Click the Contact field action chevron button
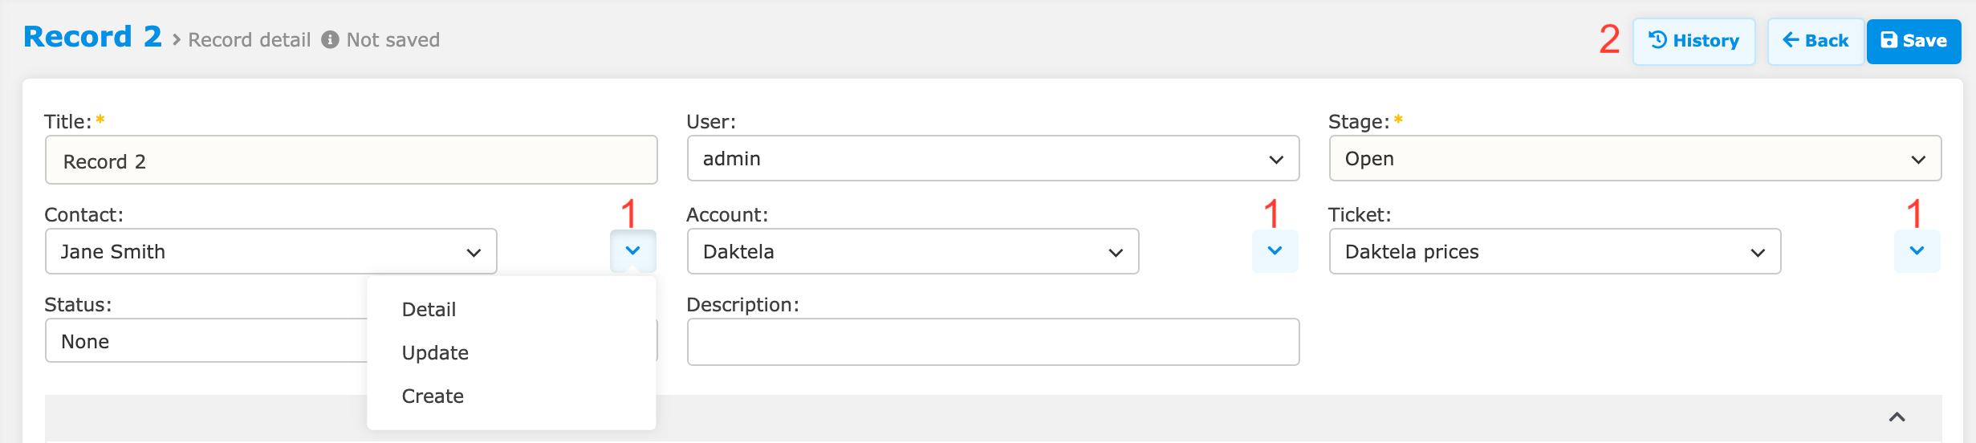This screenshot has width=1976, height=443. tap(632, 251)
